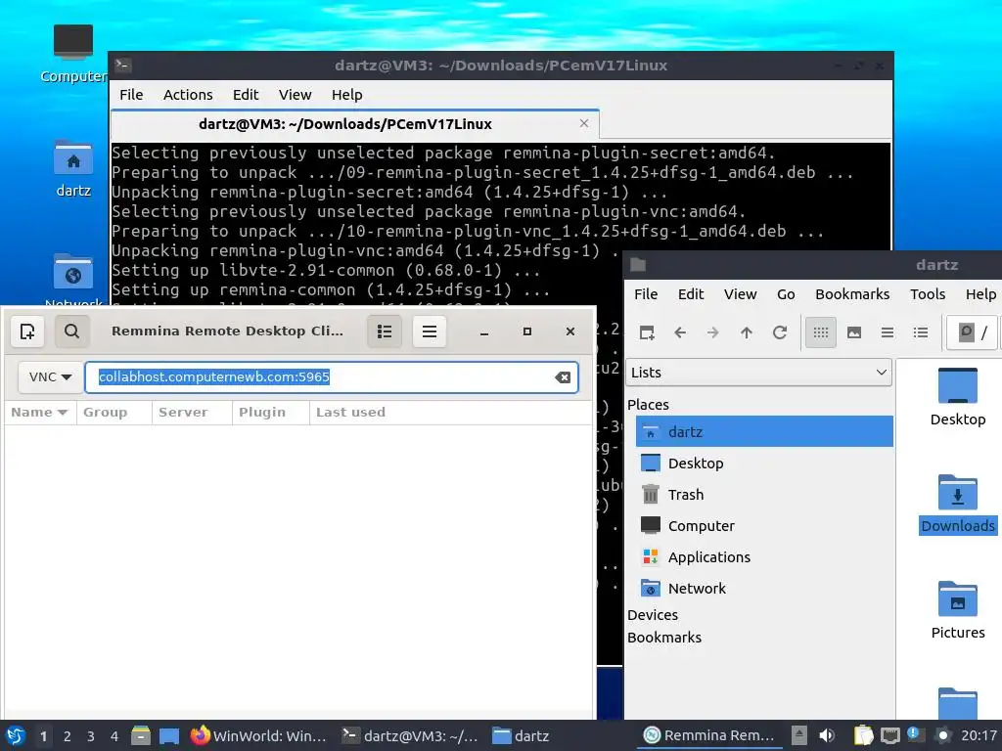Click the Server column header
1002x751 pixels.
pyautogui.click(x=192, y=413)
